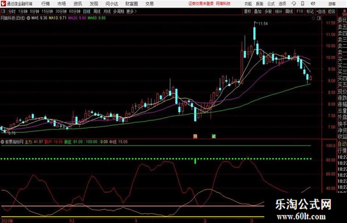Click the 标记 mark toolbar button
The image size is (347, 223).
[310, 11]
